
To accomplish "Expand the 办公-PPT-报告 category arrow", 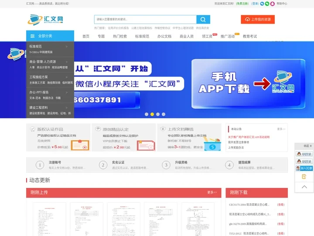I will pyautogui.click(x=66, y=93).
